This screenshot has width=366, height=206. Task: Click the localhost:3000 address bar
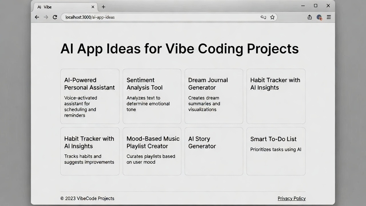169,17
